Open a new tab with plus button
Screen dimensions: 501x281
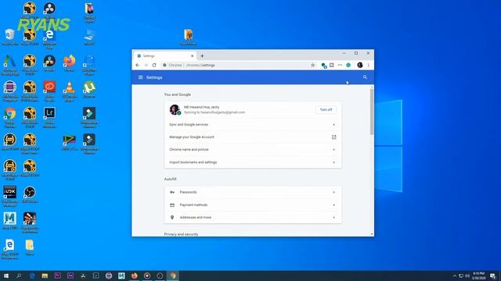[202, 55]
